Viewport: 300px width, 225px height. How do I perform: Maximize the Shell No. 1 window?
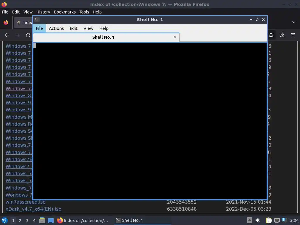pos(257,20)
